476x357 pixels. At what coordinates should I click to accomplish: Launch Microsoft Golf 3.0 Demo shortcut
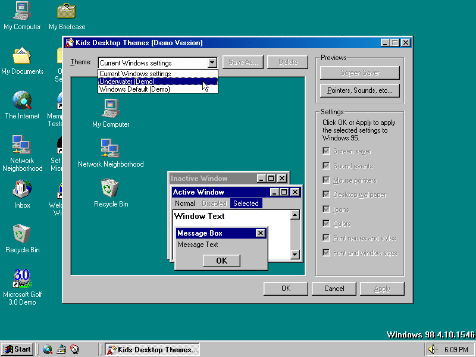tap(22, 278)
